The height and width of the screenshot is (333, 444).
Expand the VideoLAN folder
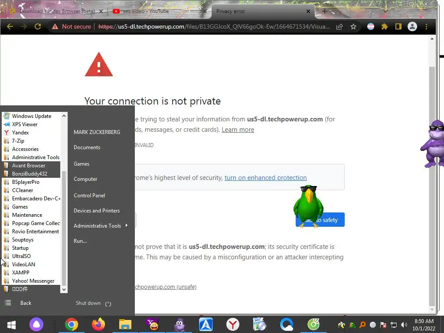pyautogui.click(x=31, y=264)
